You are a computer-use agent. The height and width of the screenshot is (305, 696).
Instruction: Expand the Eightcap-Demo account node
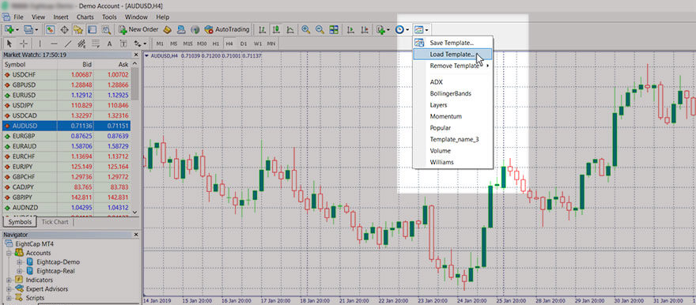(x=19, y=262)
